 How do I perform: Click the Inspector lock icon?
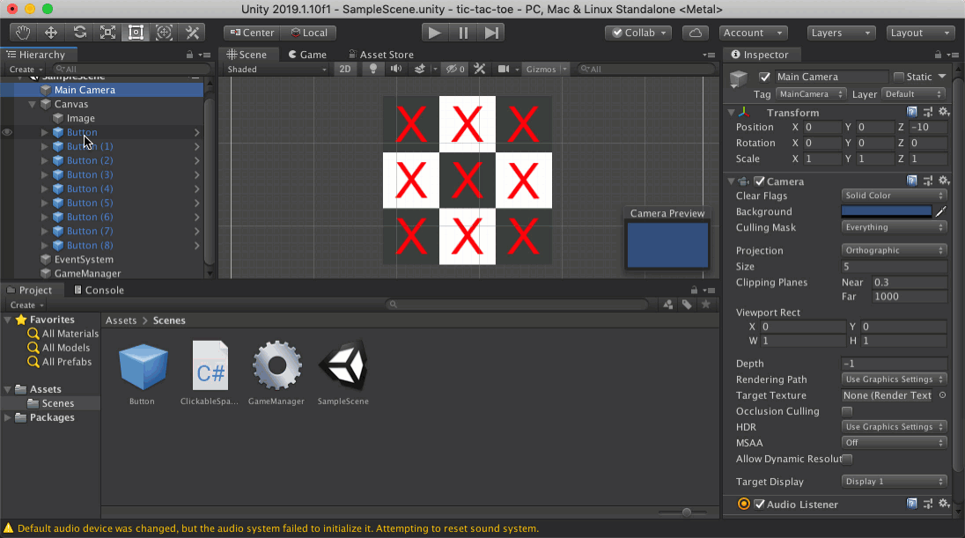pyautogui.click(x=938, y=55)
